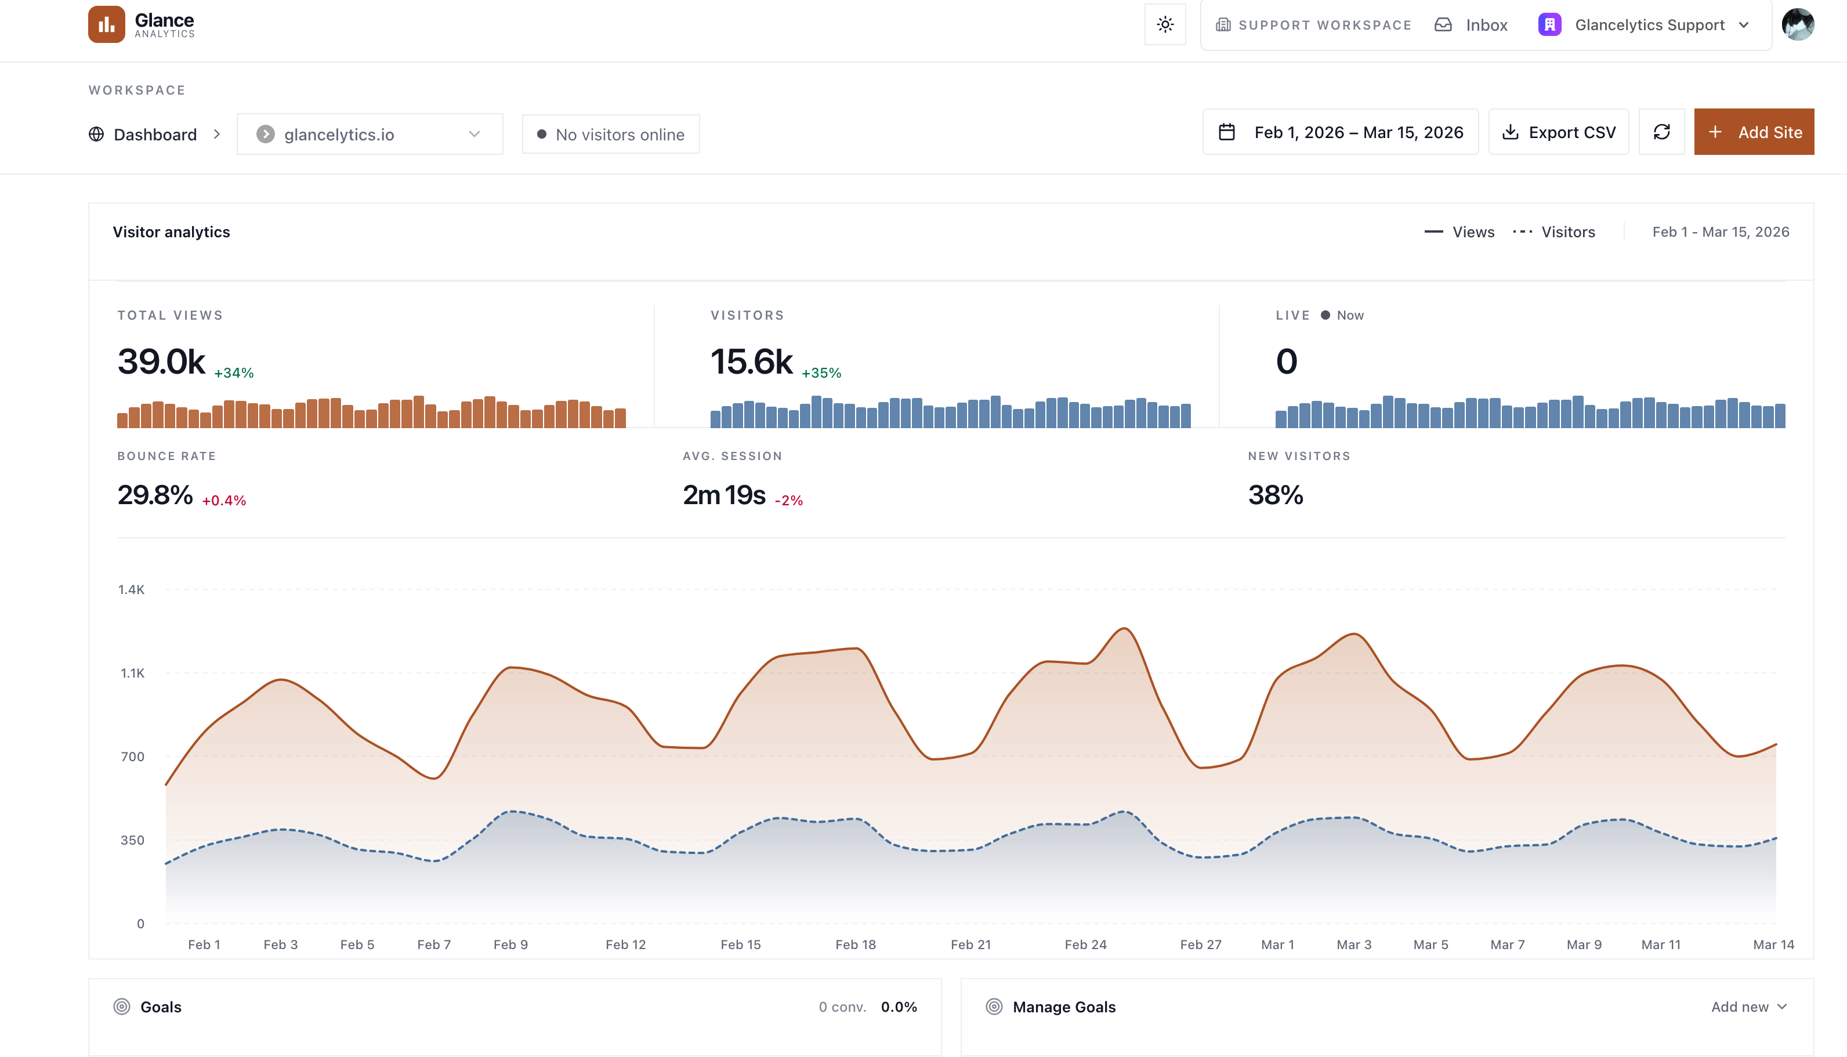The width and height of the screenshot is (1847, 1057).
Task: Open the Inbox
Action: coord(1472,25)
